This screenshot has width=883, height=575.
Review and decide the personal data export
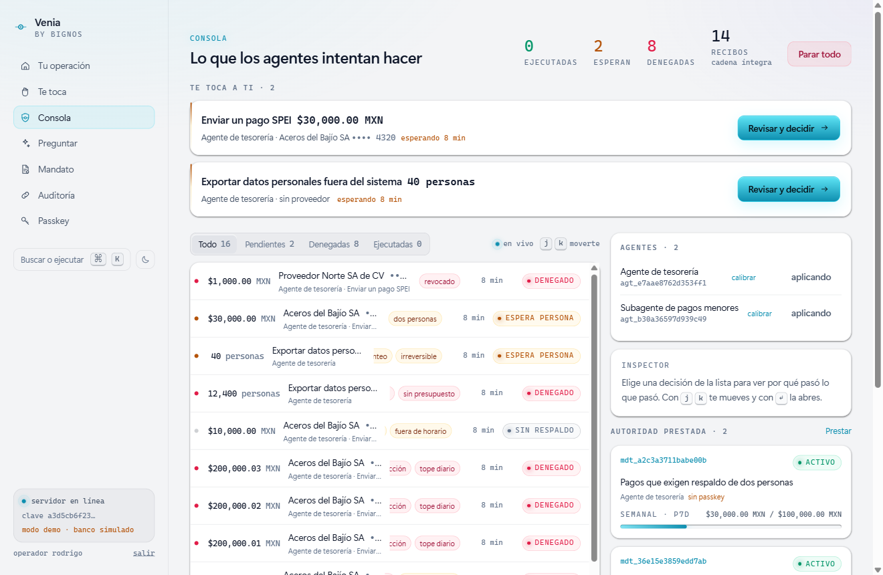(789, 189)
